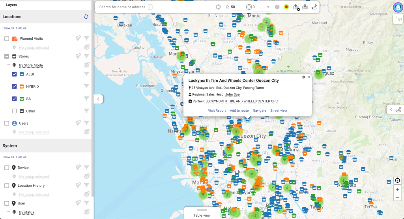The image size is (404, 219).
Task: Uncheck the HYBRID store layer
Action: pyautogui.click(x=15, y=86)
